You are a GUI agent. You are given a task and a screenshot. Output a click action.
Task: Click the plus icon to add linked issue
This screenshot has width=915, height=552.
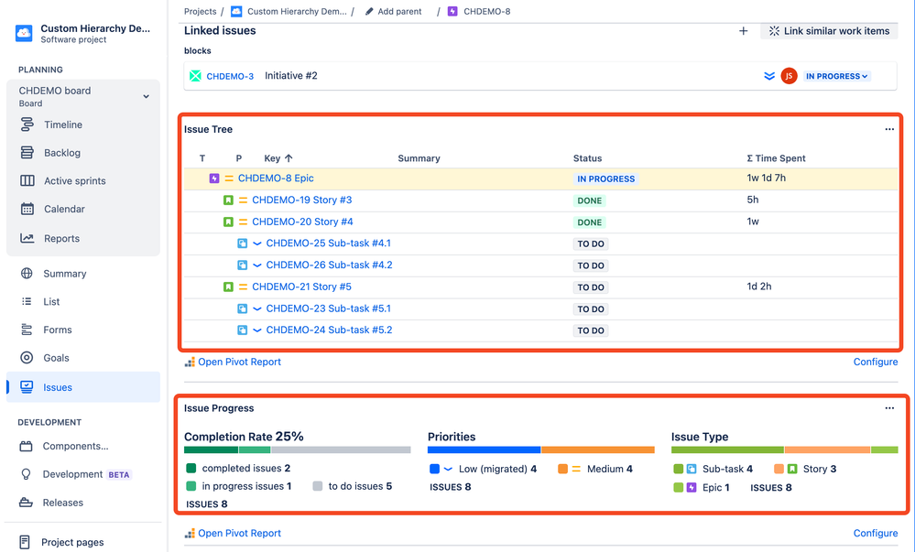click(x=744, y=31)
